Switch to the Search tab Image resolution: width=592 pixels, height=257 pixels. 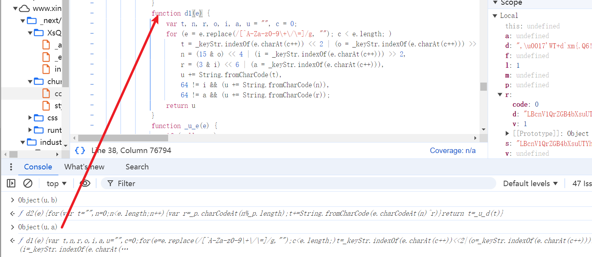pyautogui.click(x=137, y=167)
